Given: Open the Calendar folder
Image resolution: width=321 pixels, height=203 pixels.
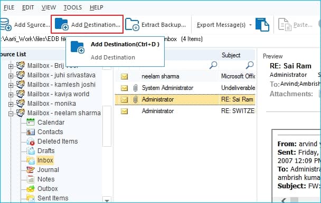Looking at the screenshot, I should [x=51, y=123].
